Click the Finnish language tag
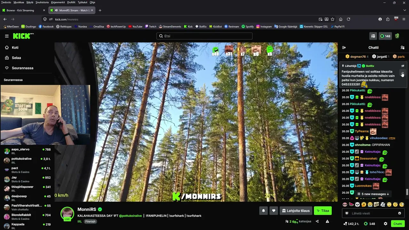This screenshot has height=230, width=409. point(90,221)
